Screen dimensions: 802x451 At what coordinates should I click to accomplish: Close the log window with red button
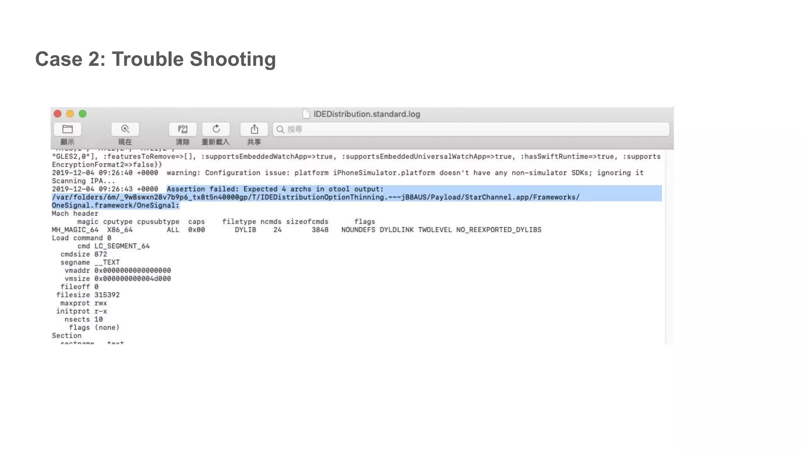(58, 114)
